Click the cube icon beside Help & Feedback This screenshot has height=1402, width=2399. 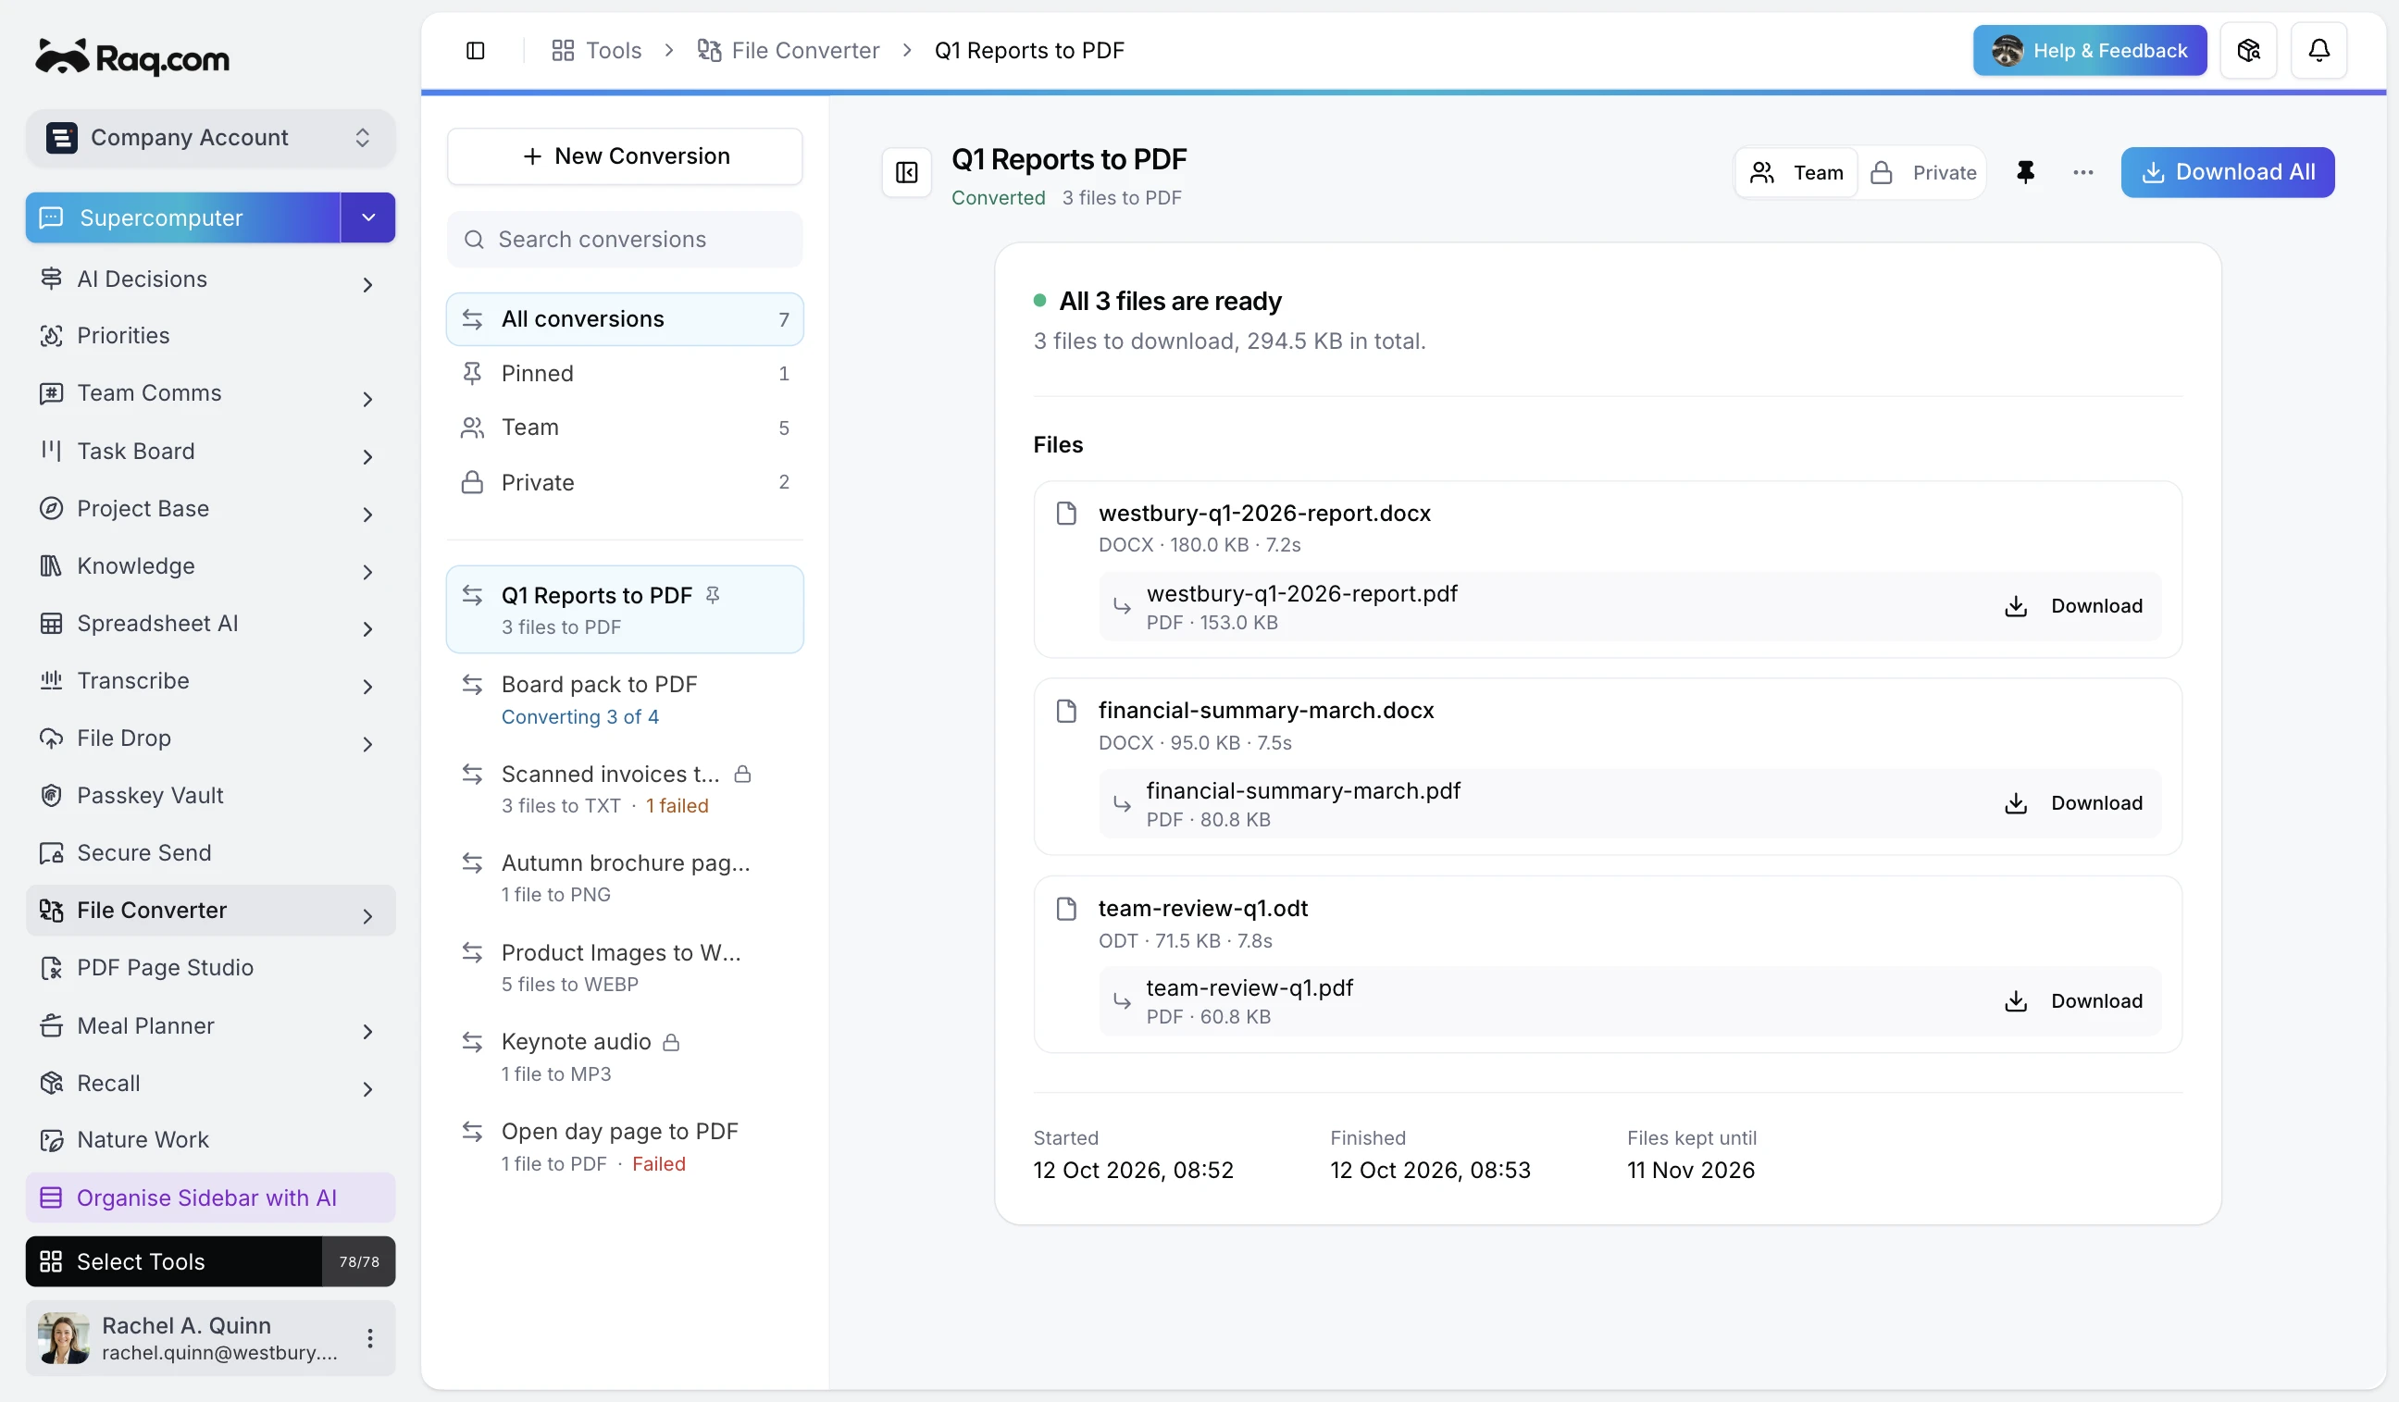tap(2248, 51)
